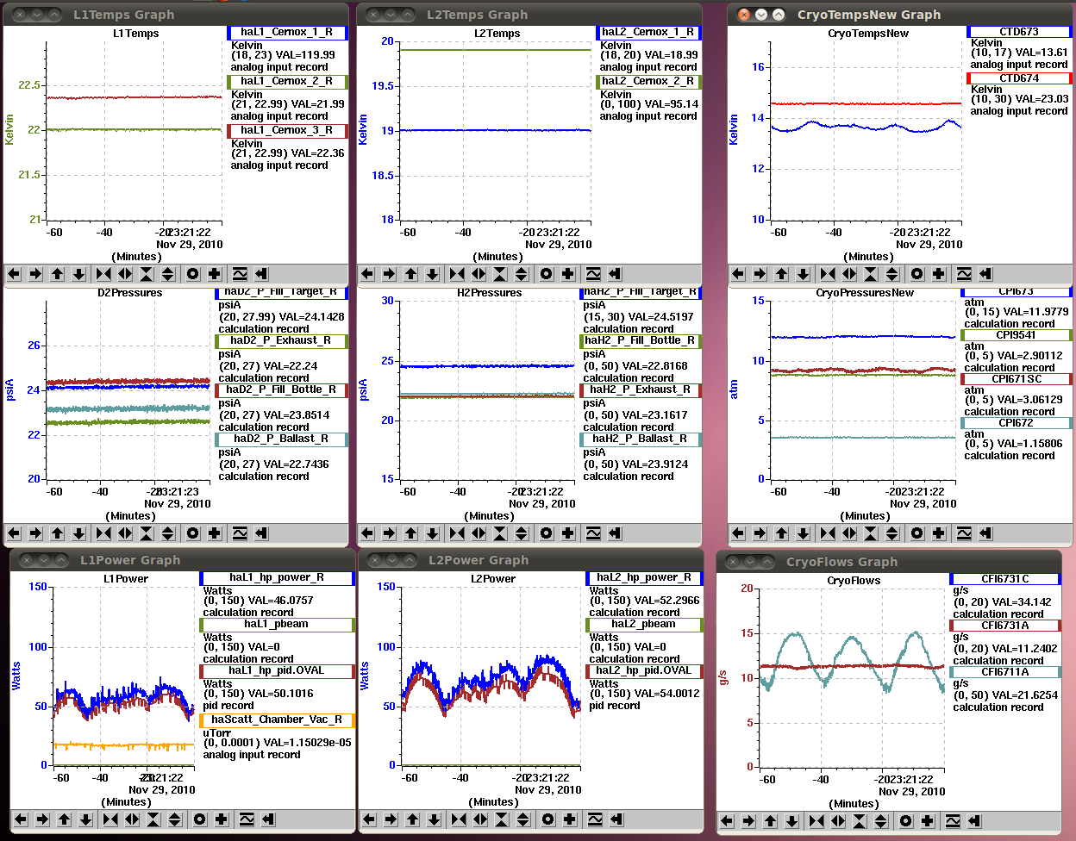This screenshot has height=841, width=1076.
Task: Zoom out time axis on D2Pressures graph
Action: pyautogui.click(x=126, y=533)
